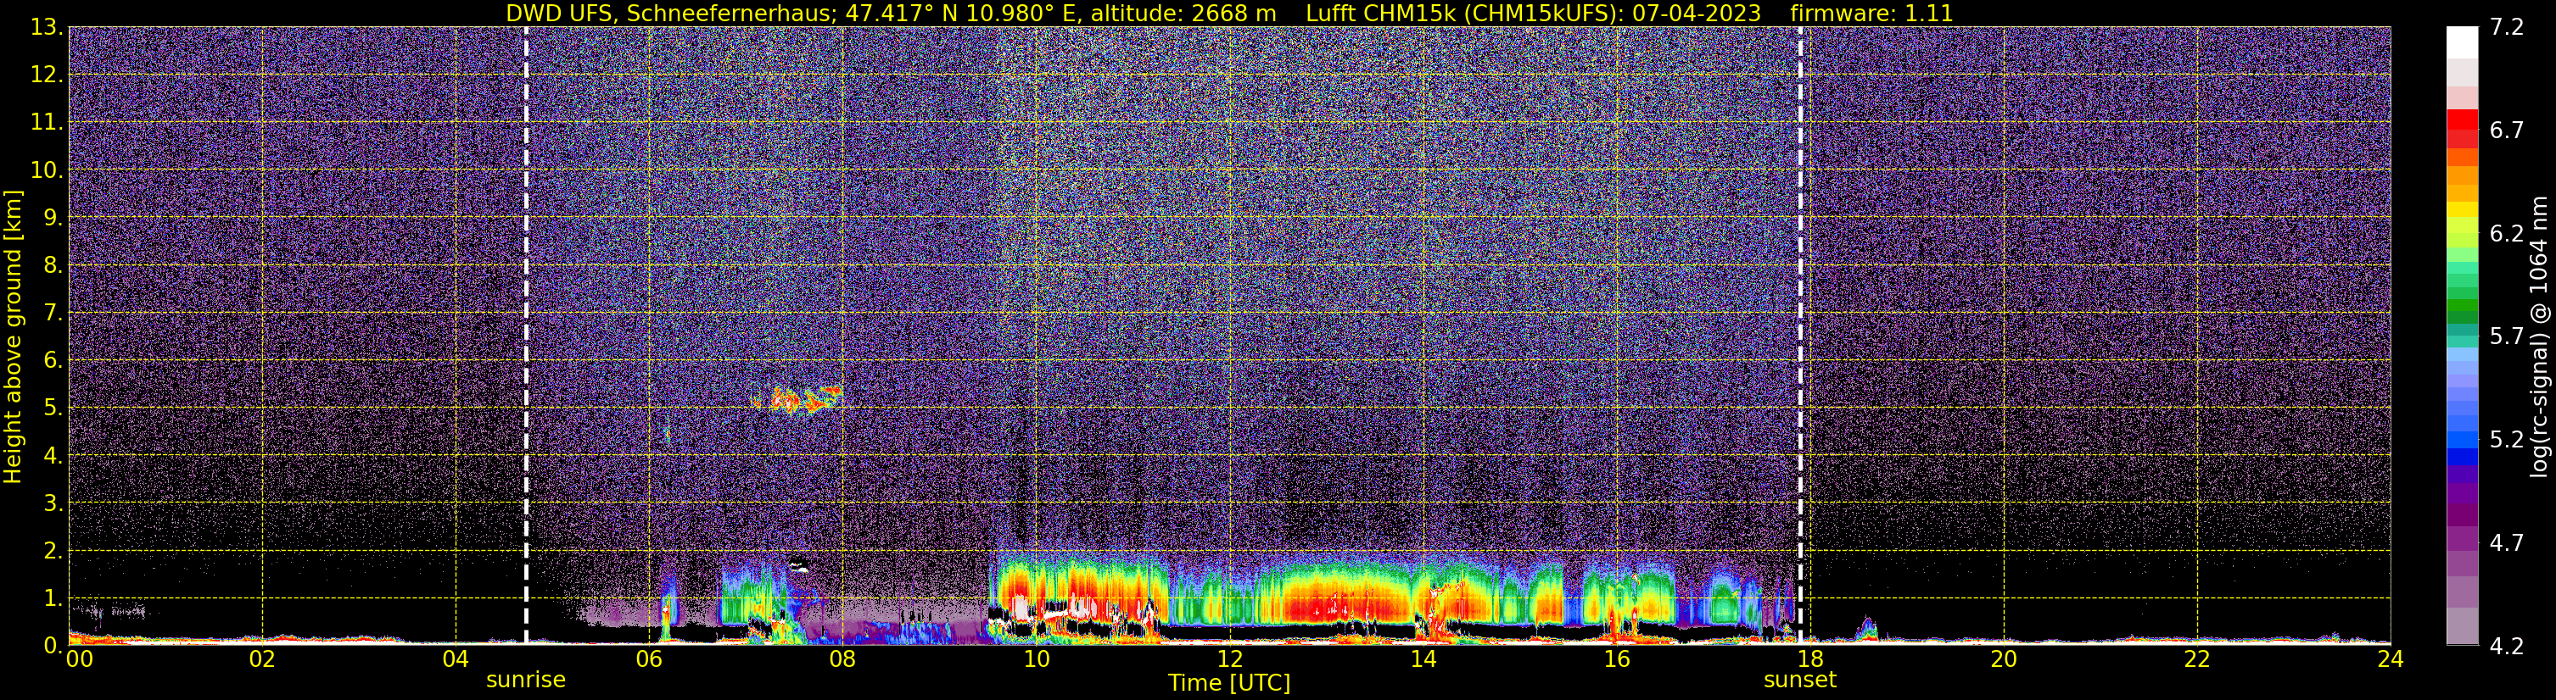Click the '8.' height axis tick label
The height and width of the screenshot is (700, 2556).
tap(53, 266)
